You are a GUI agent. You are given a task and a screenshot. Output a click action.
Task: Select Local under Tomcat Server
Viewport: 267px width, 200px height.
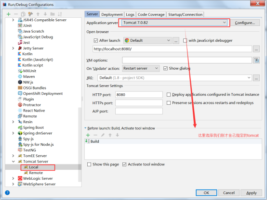(x=34, y=167)
